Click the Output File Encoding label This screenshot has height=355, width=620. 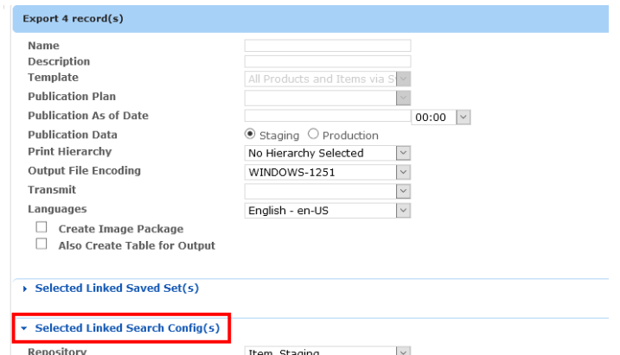[84, 170]
